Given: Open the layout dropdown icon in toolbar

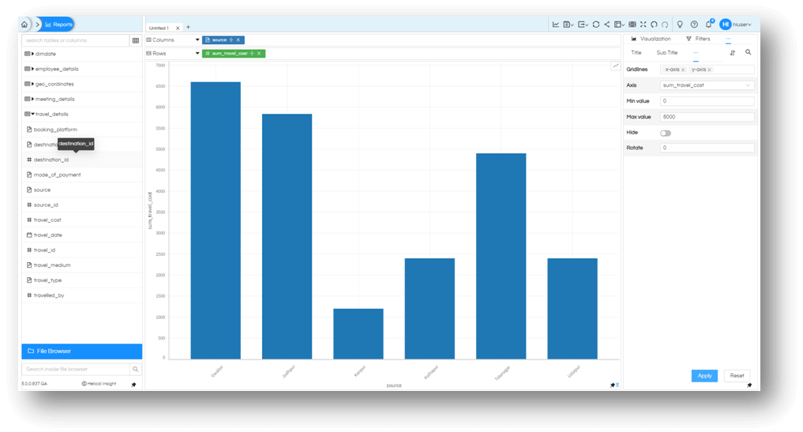Looking at the screenshot, I should point(619,24).
